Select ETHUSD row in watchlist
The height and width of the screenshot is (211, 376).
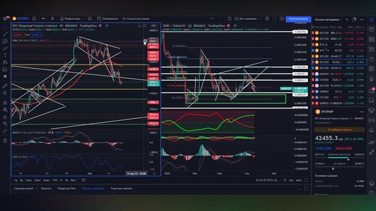coord(339,80)
